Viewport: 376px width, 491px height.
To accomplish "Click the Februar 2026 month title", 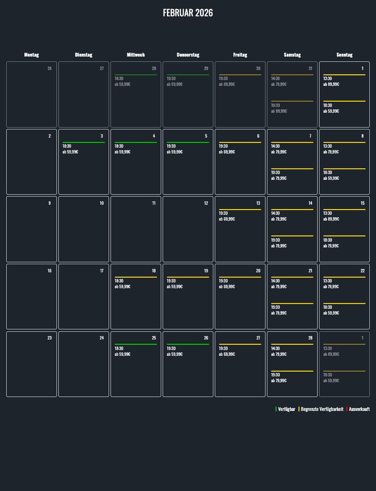I will (x=188, y=13).
